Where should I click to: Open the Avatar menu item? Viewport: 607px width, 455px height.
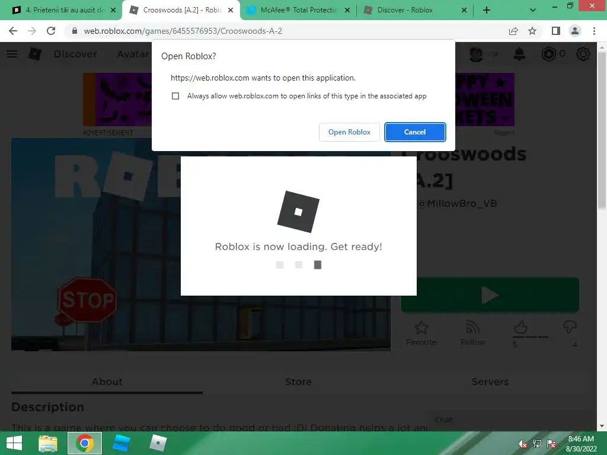pyautogui.click(x=133, y=54)
